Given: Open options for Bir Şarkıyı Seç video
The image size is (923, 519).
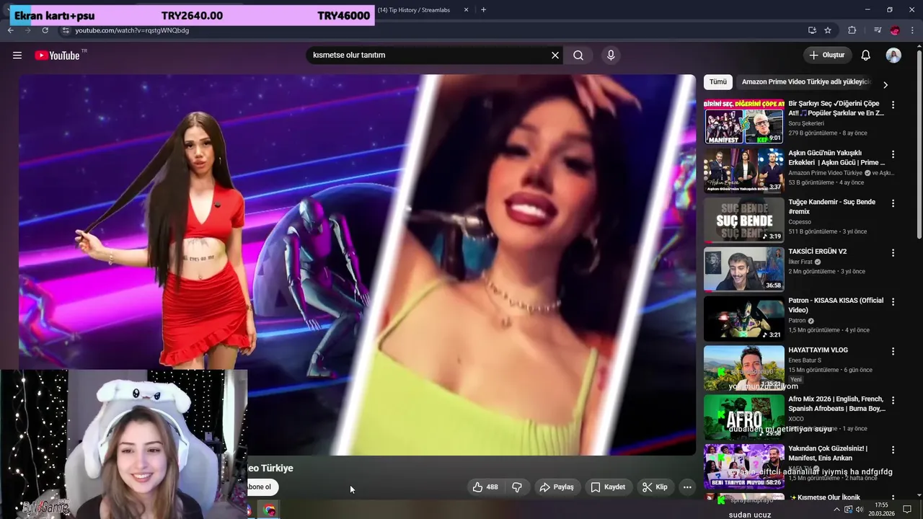Looking at the screenshot, I should tap(893, 105).
